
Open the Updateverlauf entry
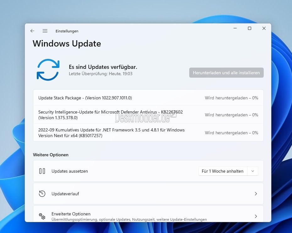(x=148, y=194)
